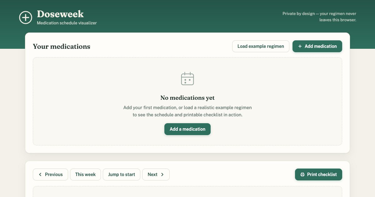Click the top 'Add medication' button

317,46
